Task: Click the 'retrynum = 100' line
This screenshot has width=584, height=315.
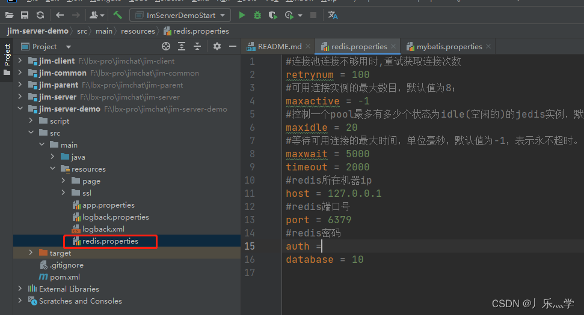Action: tap(327, 75)
